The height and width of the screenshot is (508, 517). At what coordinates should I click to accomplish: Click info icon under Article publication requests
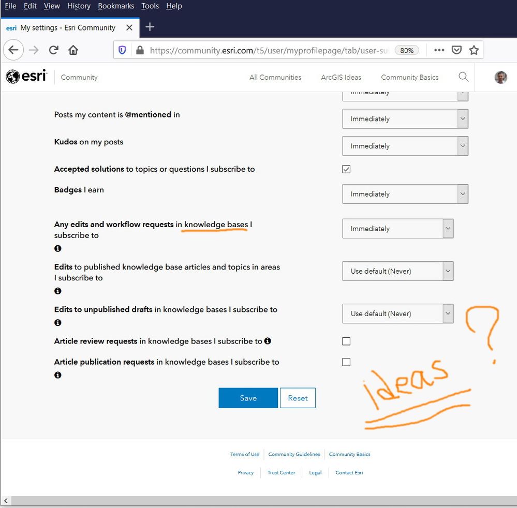pos(57,375)
